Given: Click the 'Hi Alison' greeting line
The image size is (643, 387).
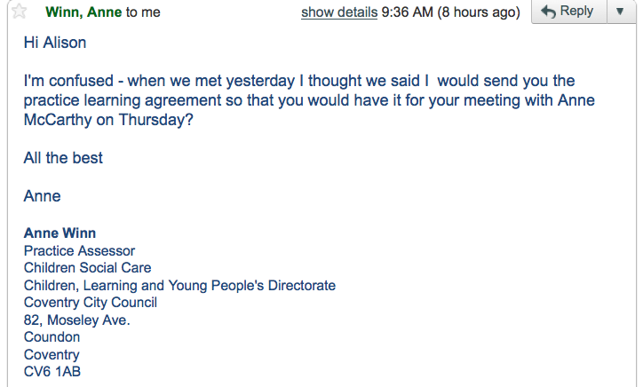Looking at the screenshot, I should [x=55, y=42].
